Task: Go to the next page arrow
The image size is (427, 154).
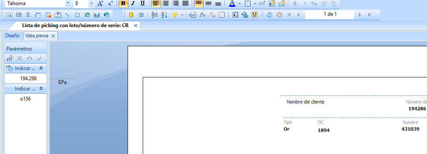Action: [360, 15]
